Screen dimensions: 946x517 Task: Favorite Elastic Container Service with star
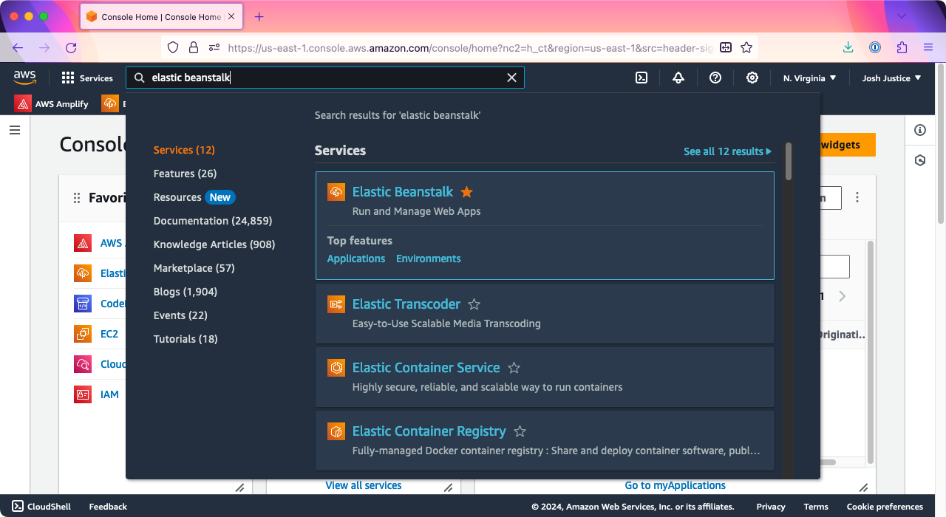(x=514, y=368)
